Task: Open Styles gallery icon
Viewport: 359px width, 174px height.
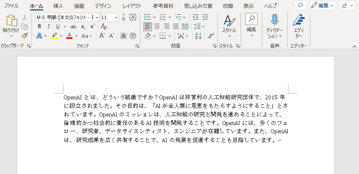Action: pos(229,20)
